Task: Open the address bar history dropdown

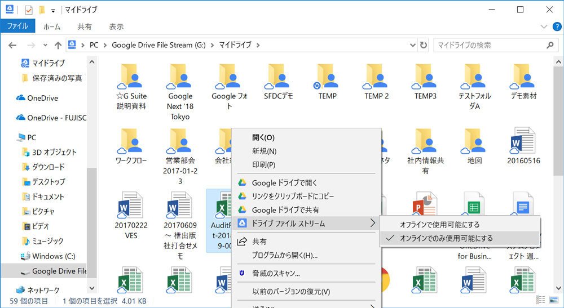Action: click(413, 45)
